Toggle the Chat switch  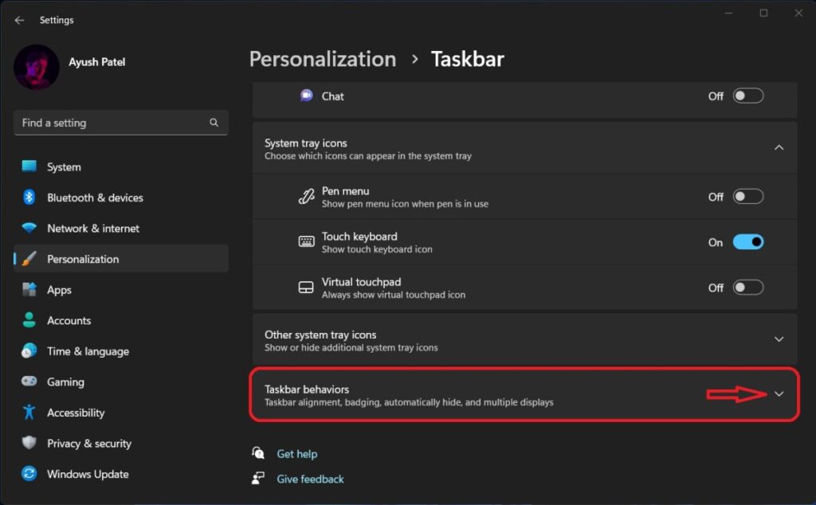(x=747, y=96)
